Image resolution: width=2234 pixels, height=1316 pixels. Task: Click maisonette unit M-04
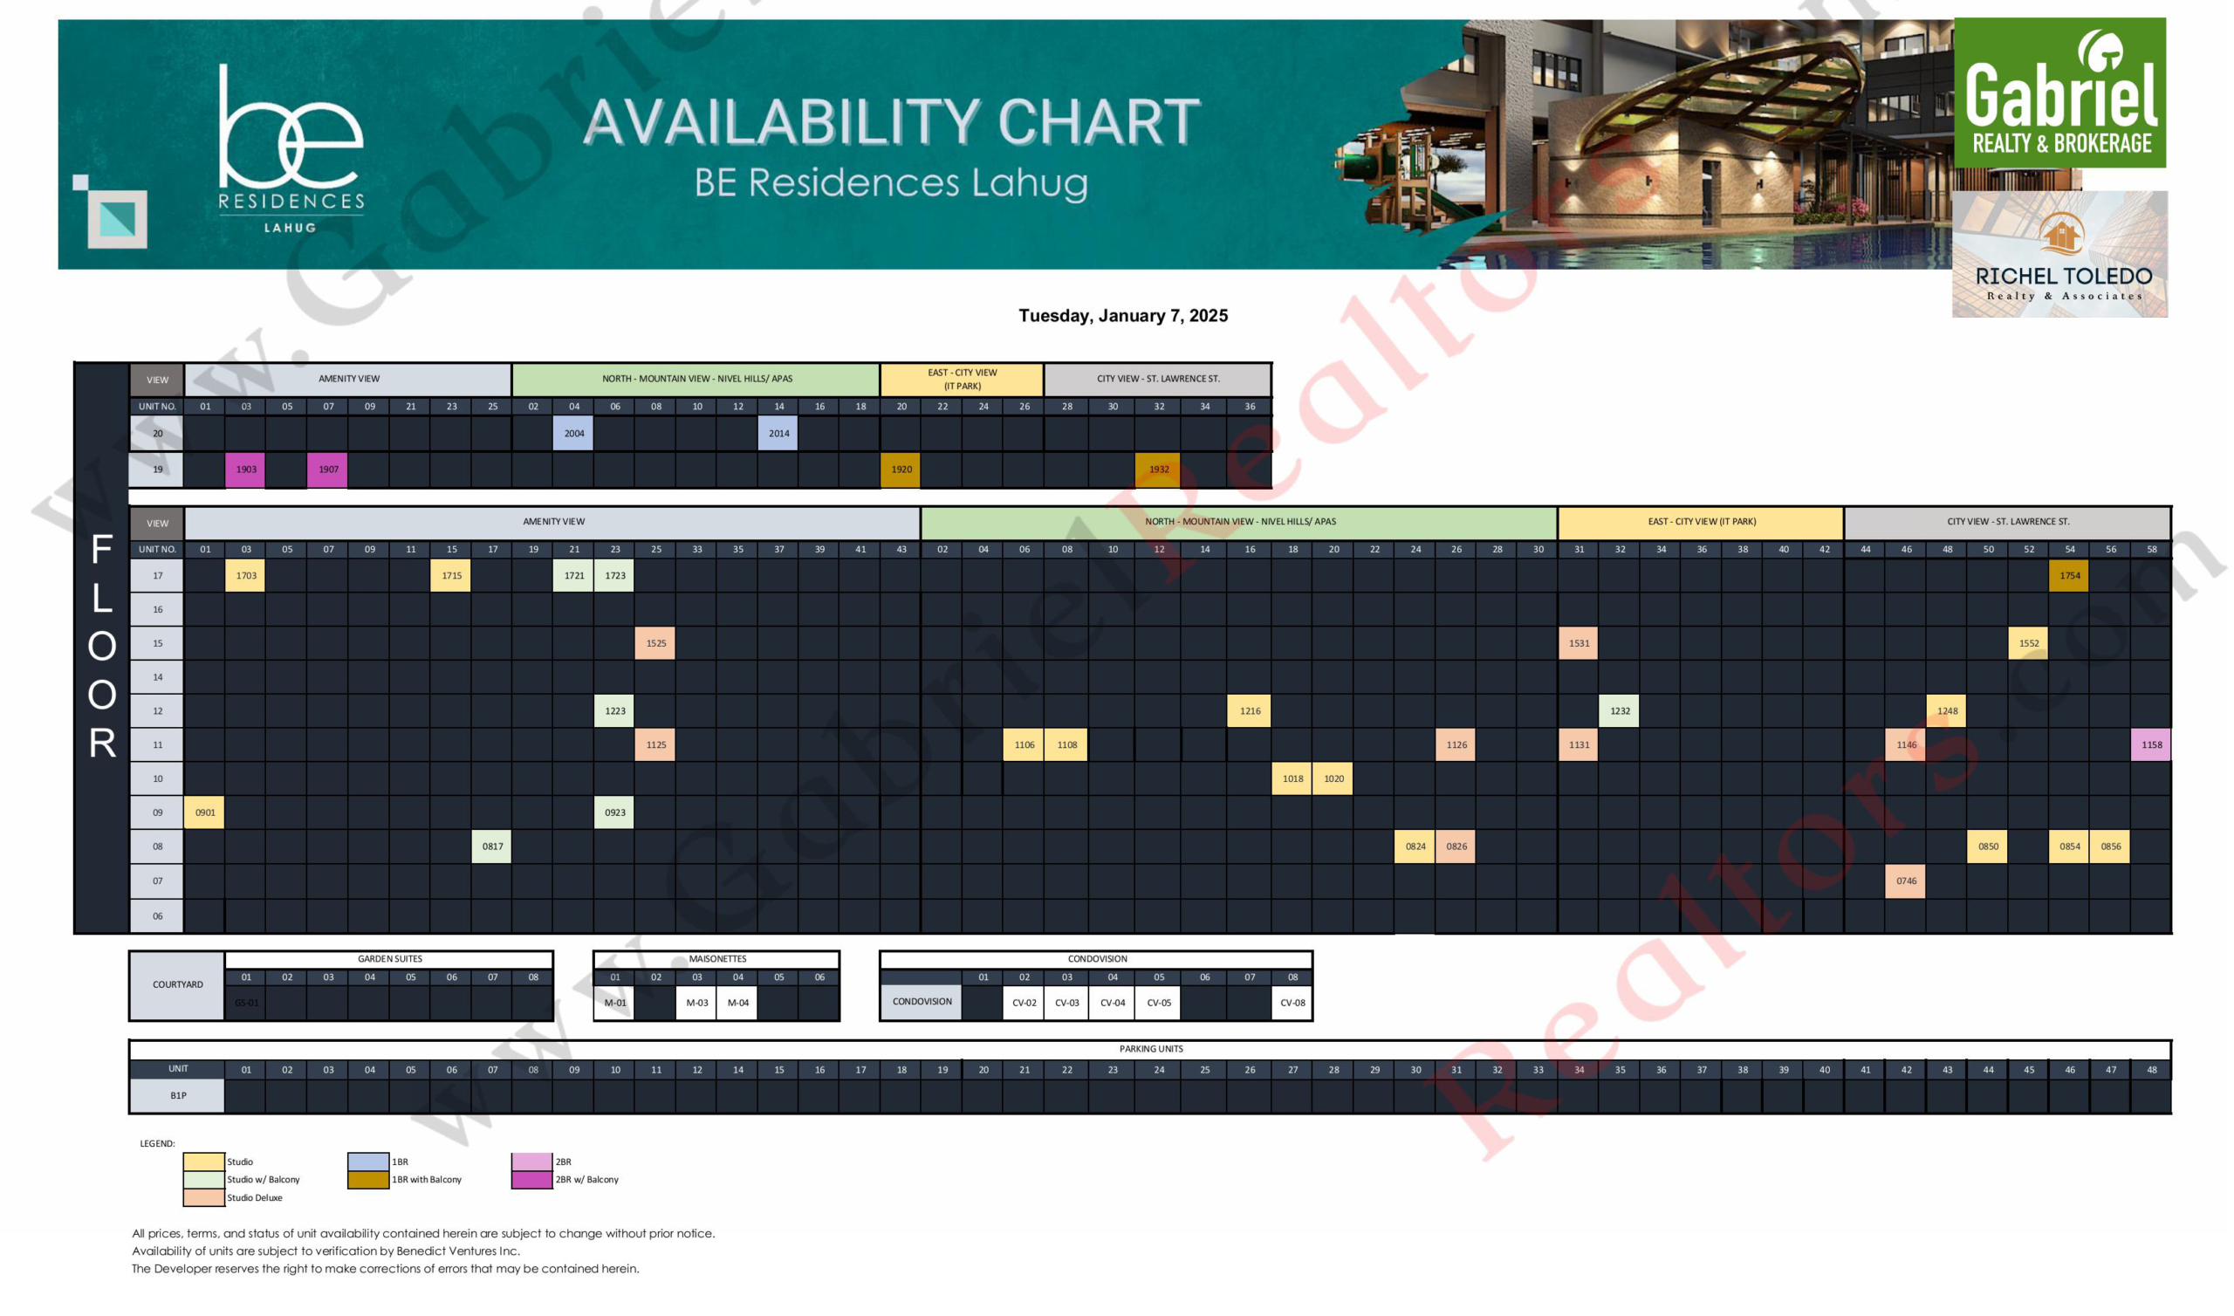[x=737, y=1003]
